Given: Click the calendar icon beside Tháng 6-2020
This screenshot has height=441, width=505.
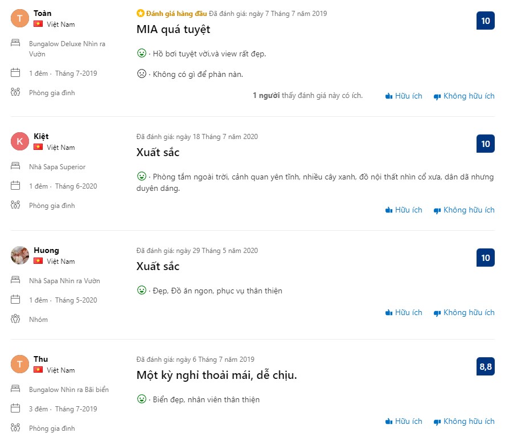Looking at the screenshot, I should coord(16,186).
